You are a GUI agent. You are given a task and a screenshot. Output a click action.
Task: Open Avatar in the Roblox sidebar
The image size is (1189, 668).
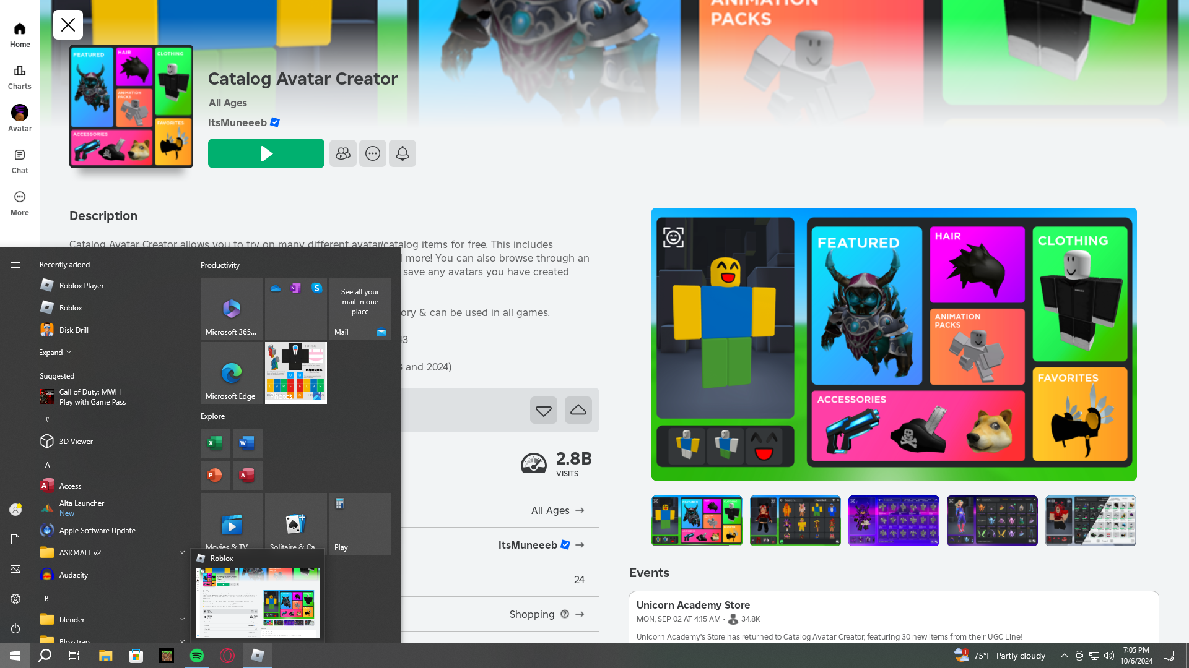20,119
